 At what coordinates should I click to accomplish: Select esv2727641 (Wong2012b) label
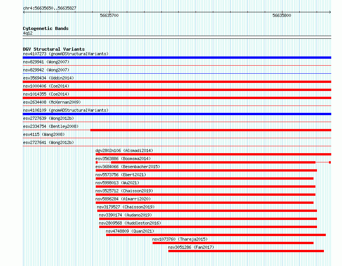48,142
